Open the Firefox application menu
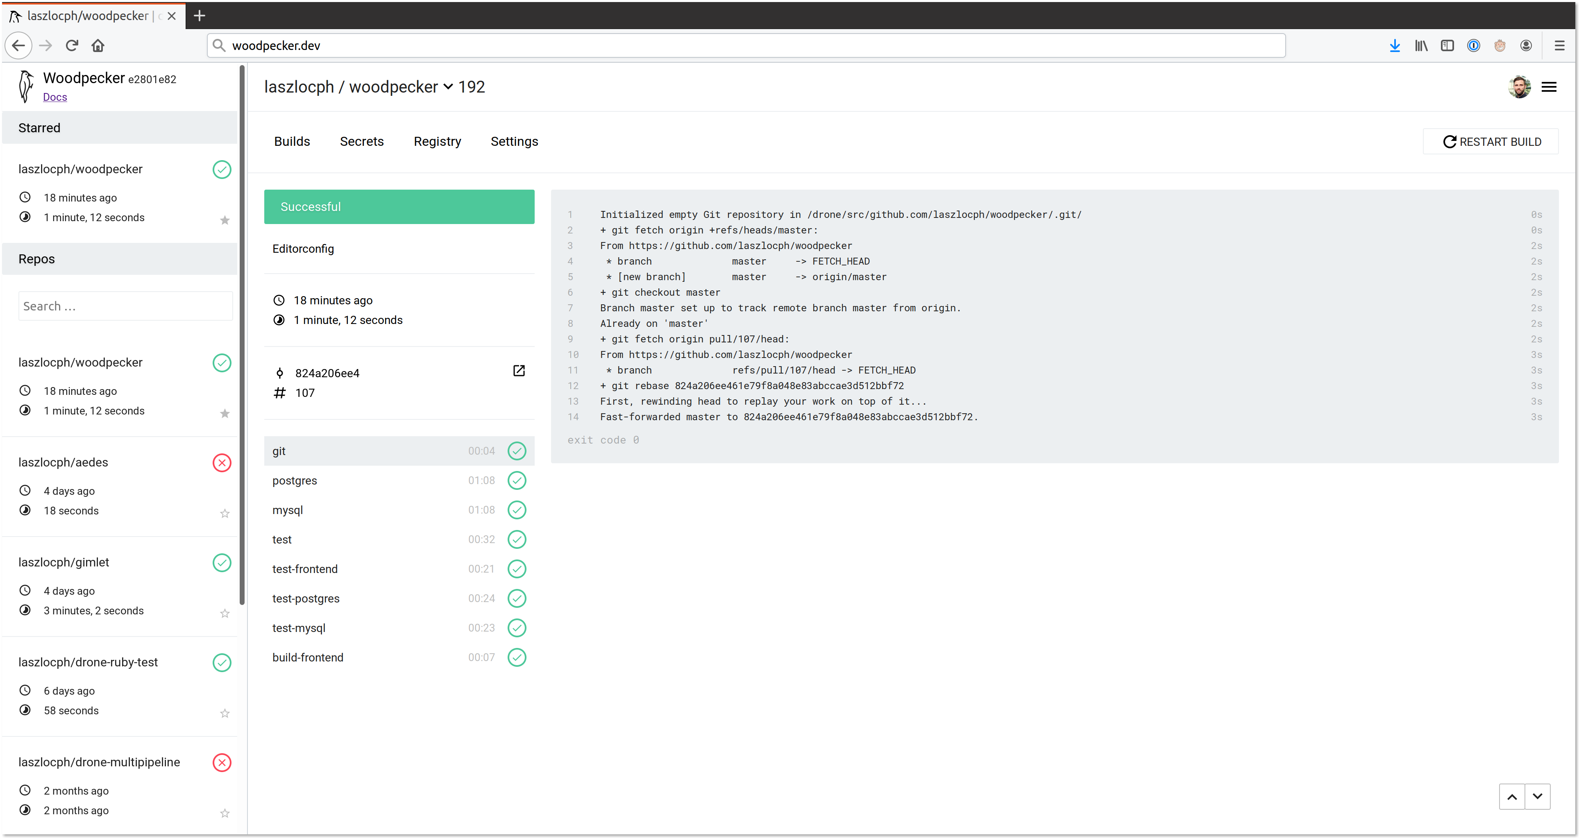The height and width of the screenshot is (838, 1579). pyautogui.click(x=1559, y=45)
